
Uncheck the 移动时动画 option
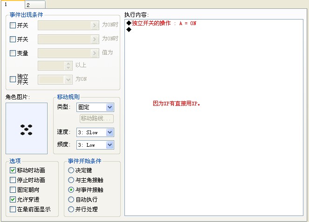coord(13,170)
